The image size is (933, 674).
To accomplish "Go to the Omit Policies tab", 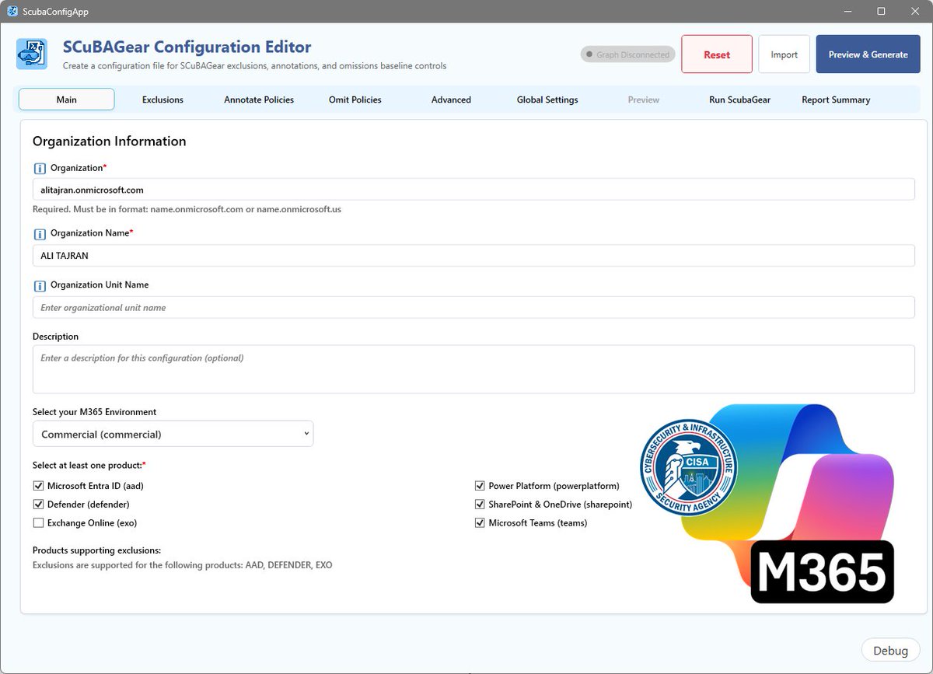I will [355, 100].
